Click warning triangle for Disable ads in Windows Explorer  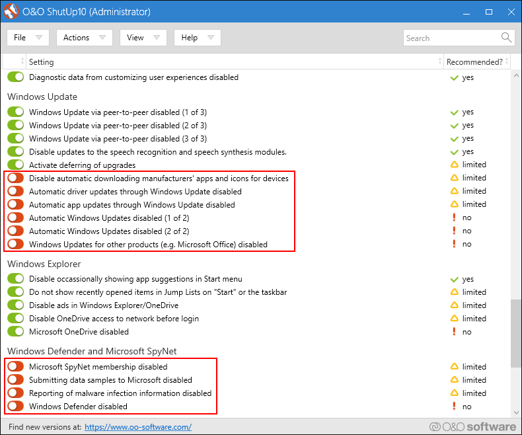coord(454,305)
